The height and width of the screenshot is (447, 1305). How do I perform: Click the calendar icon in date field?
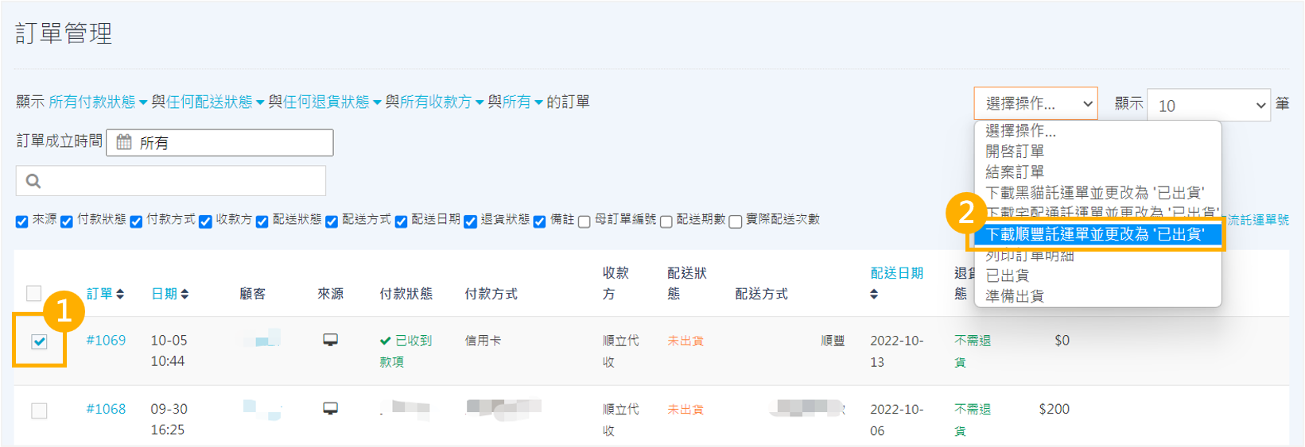[124, 143]
